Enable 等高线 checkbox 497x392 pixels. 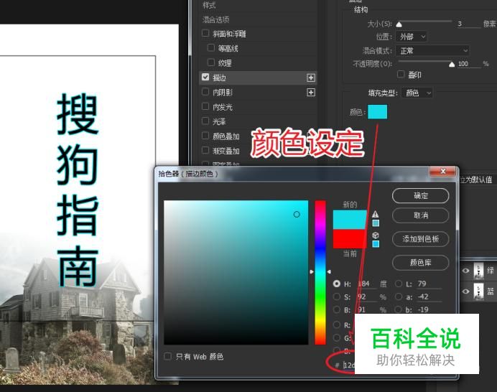tap(210, 48)
